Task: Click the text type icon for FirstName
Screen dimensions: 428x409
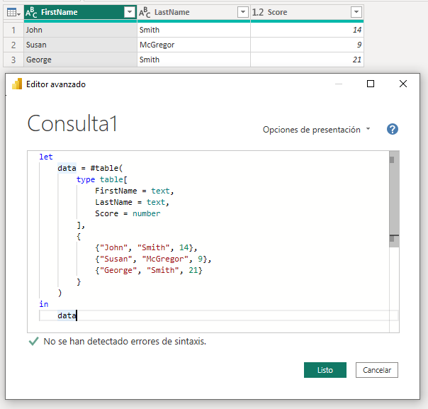Action: 32,12
